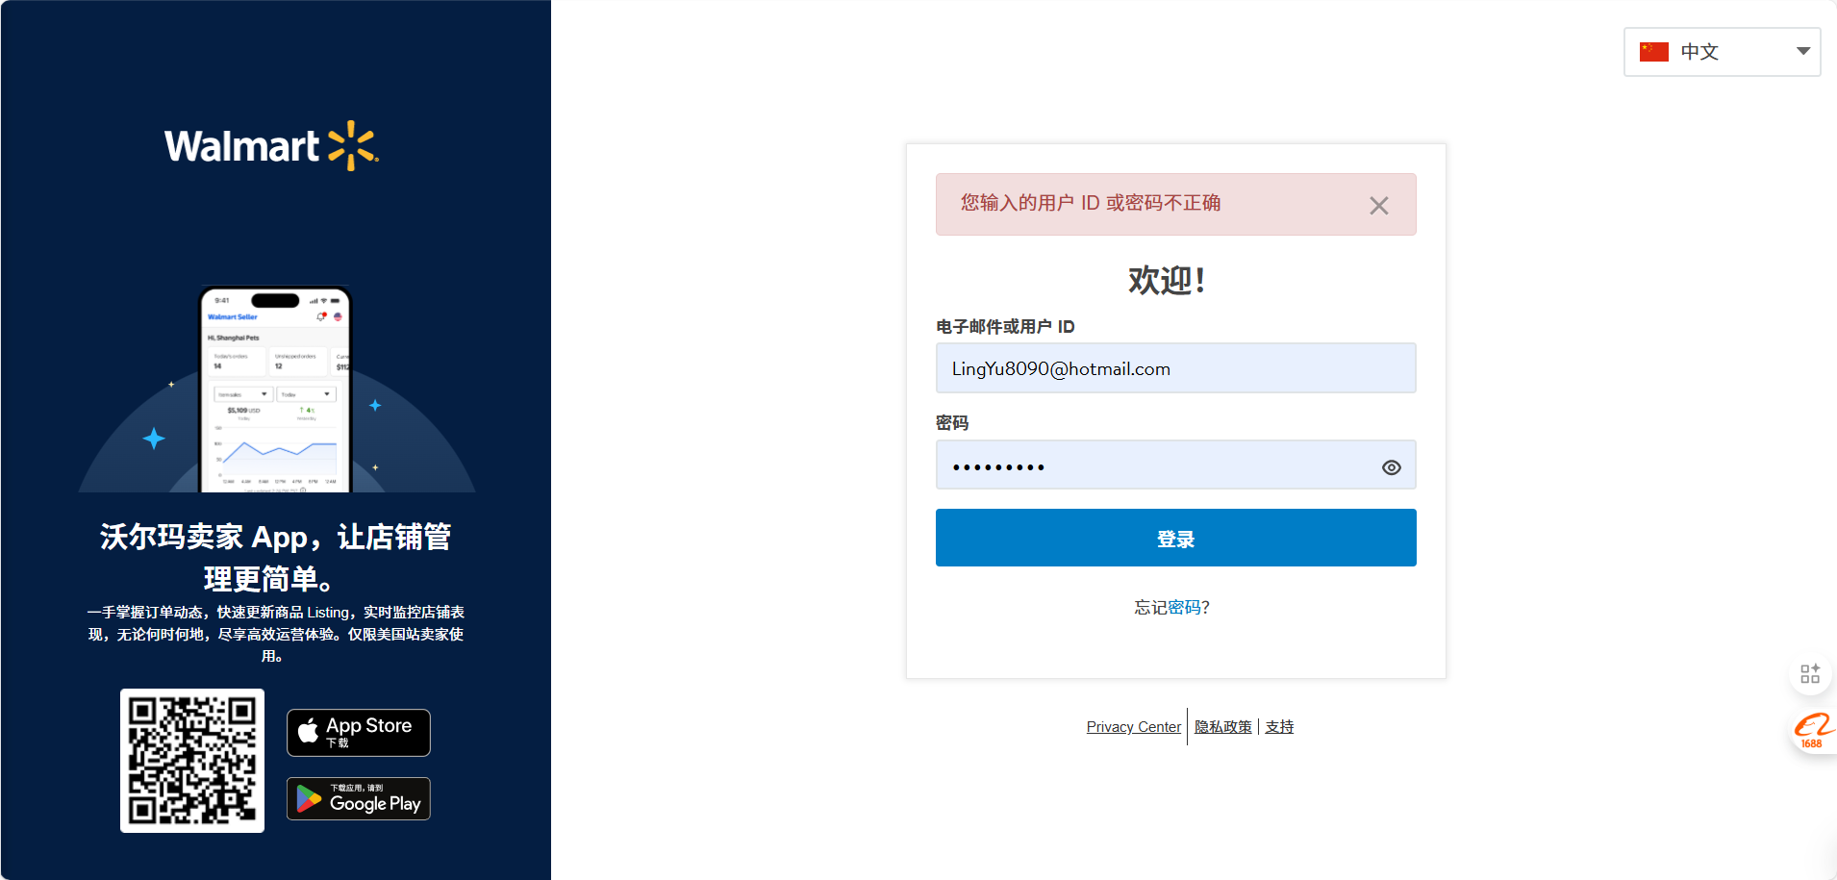Toggle password visibility eye icon

coord(1391,467)
